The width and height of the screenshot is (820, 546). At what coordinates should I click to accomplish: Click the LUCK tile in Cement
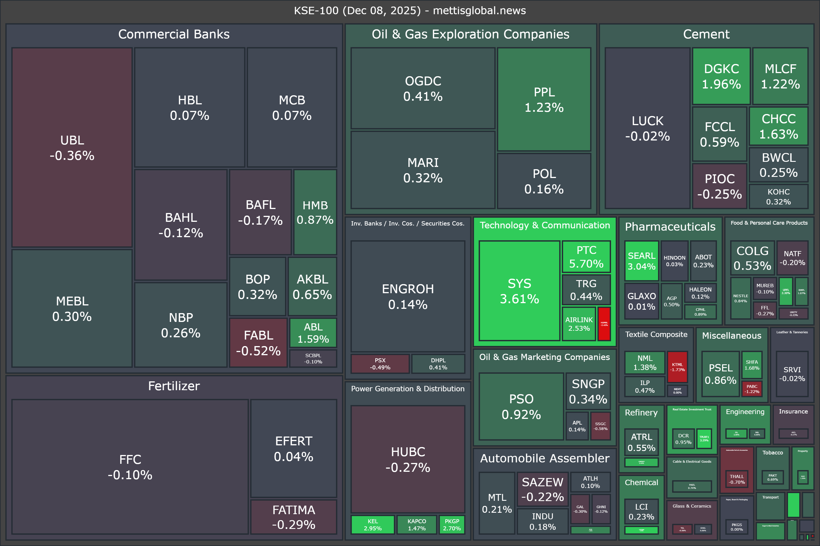[647, 128]
